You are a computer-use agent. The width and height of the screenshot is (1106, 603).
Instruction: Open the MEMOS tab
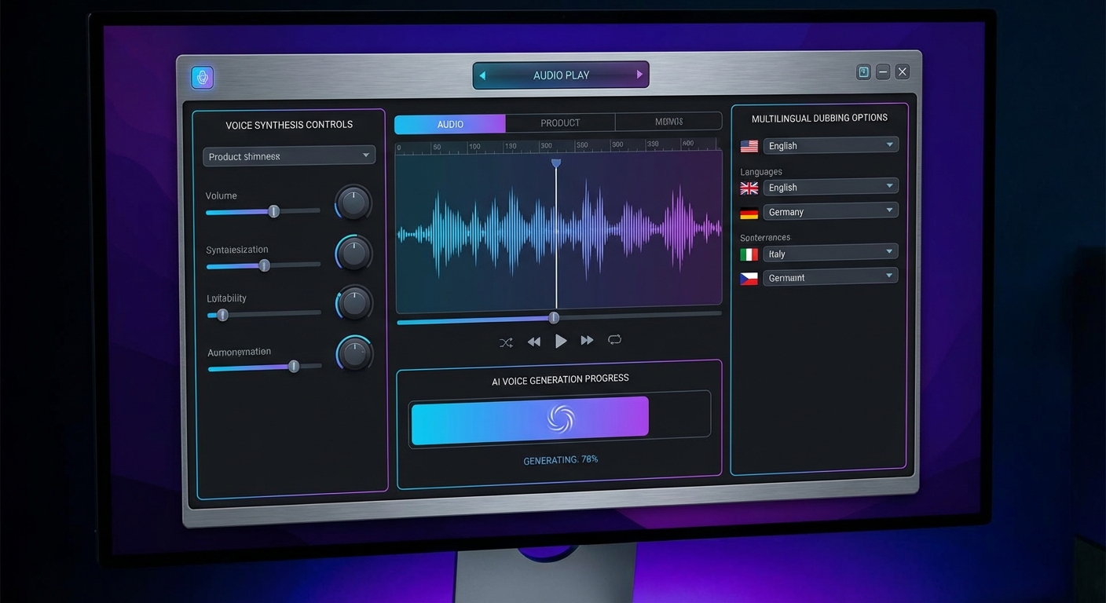pos(668,121)
